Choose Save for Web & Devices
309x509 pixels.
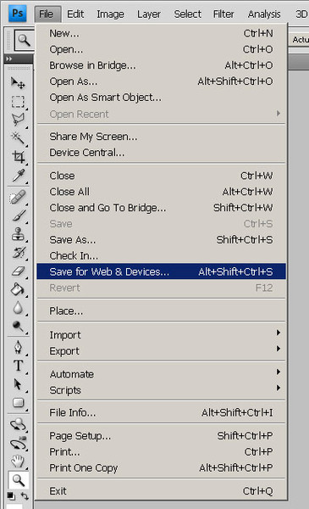(162, 271)
